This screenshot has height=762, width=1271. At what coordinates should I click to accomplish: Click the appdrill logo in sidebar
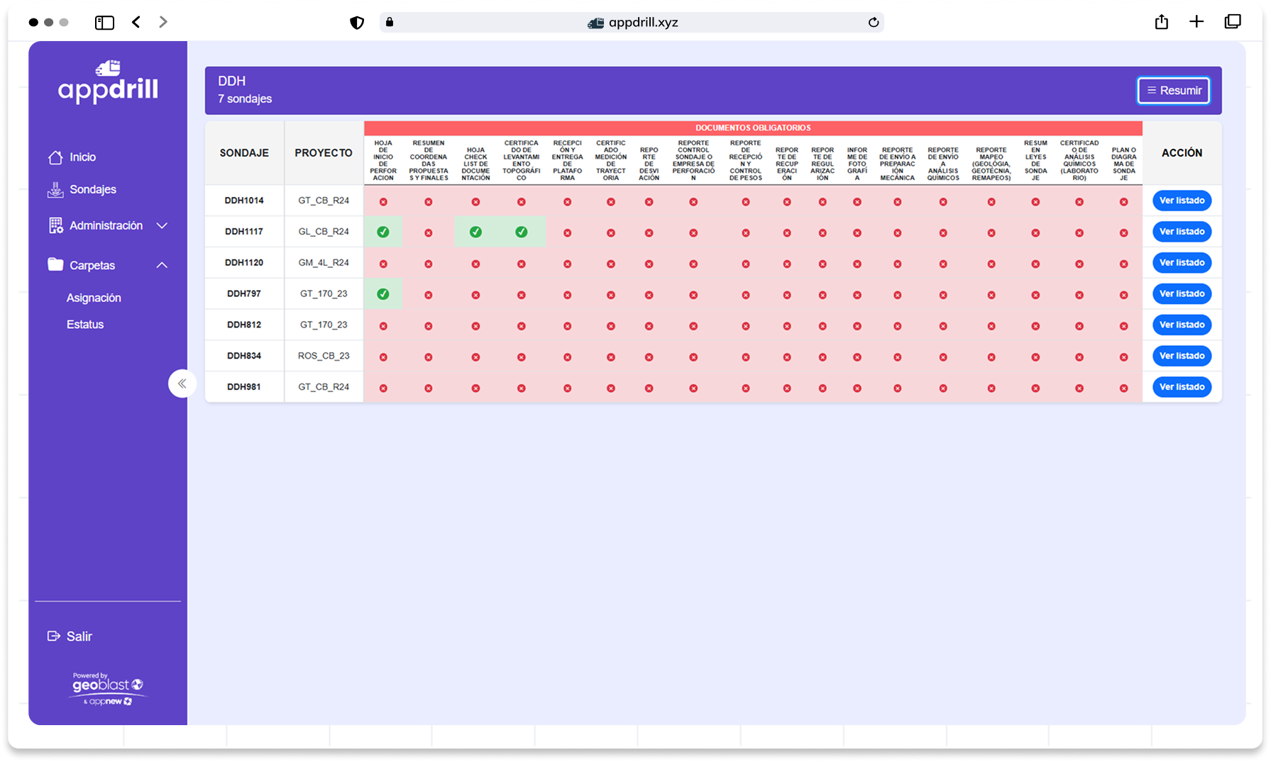pyautogui.click(x=108, y=82)
